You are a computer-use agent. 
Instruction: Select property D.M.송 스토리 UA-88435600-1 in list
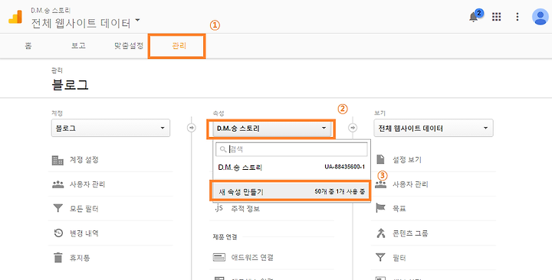click(291, 168)
